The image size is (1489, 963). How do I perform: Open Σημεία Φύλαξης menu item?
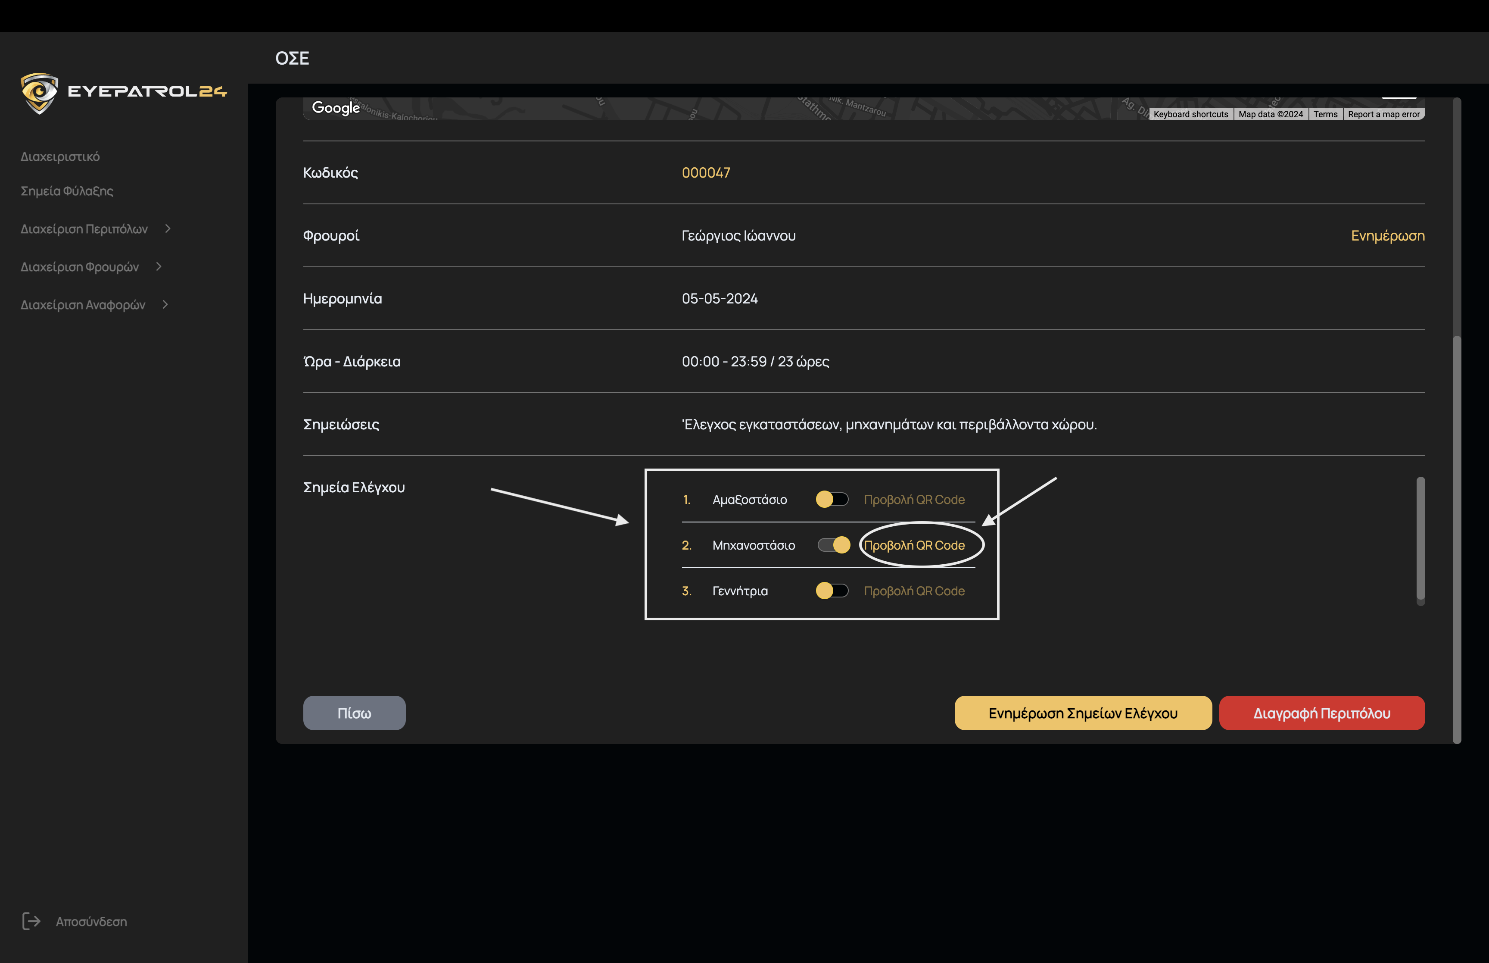(x=67, y=191)
